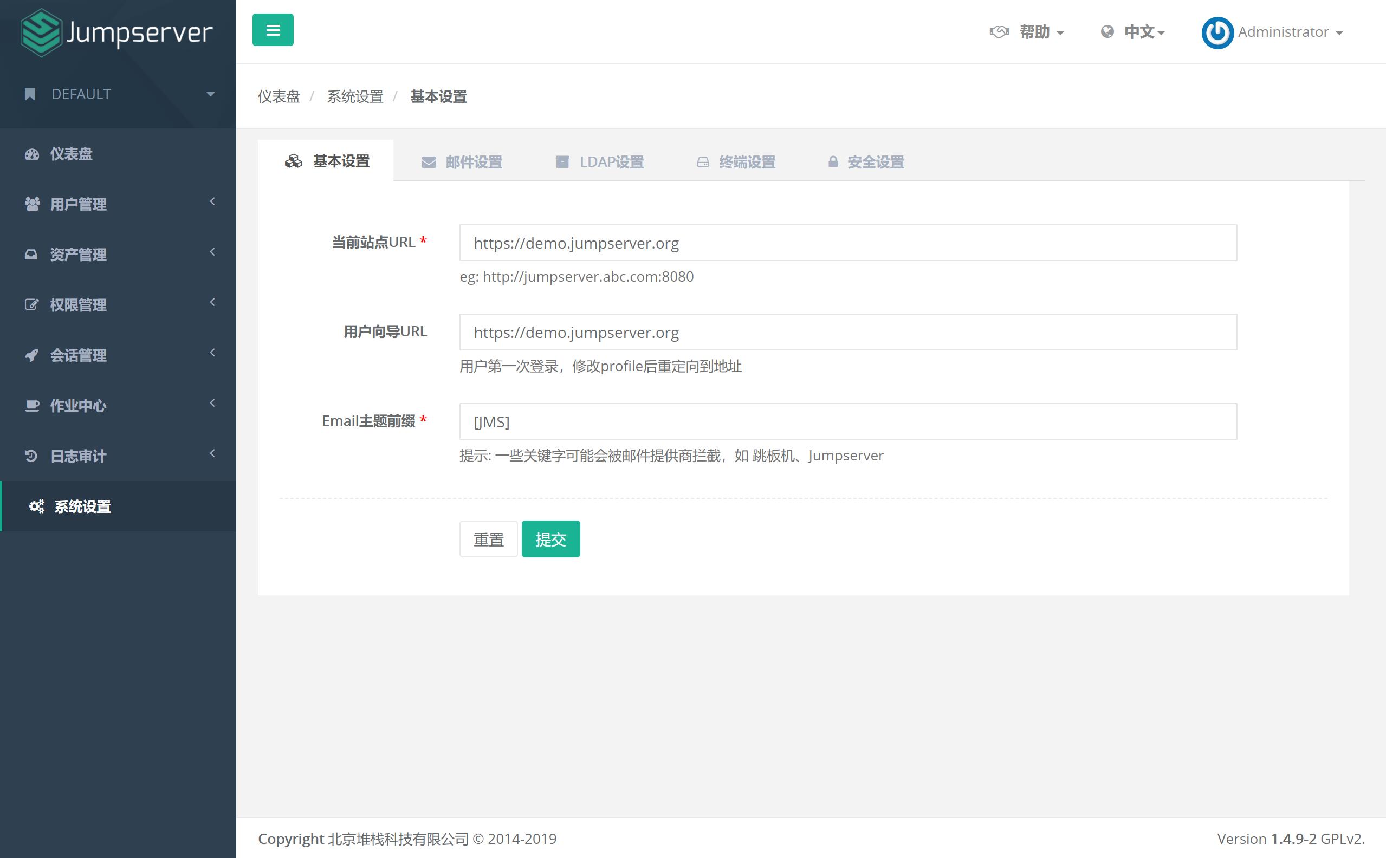Image resolution: width=1386 pixels, height=858 pixels.
Task: Focus the 用户向导URL input field
Action: 848,332
